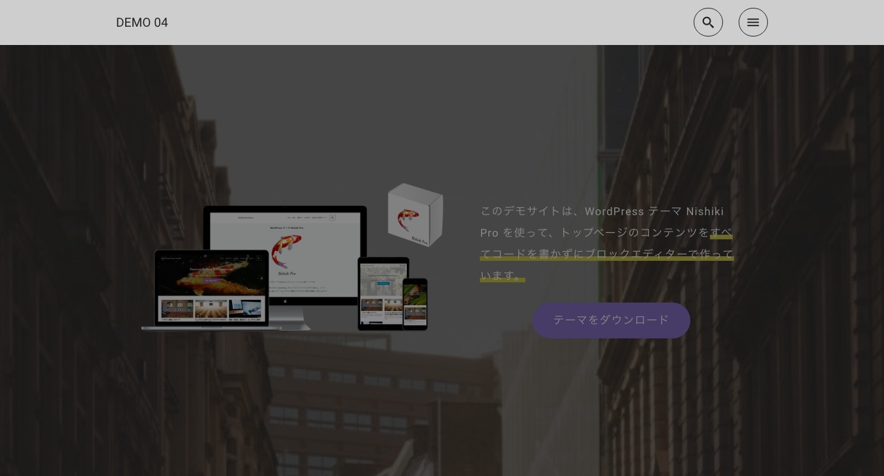Screen dimensions: 884x476
Task: Open the hamburger menu icon
Action: (753, 22)
